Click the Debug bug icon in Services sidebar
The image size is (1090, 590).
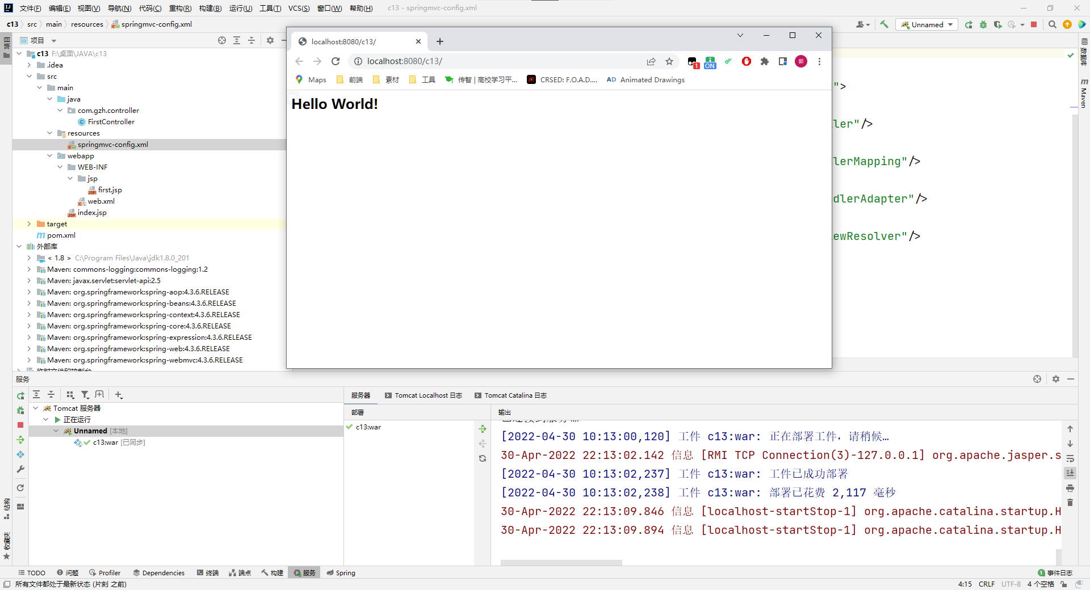coord(20,410)
